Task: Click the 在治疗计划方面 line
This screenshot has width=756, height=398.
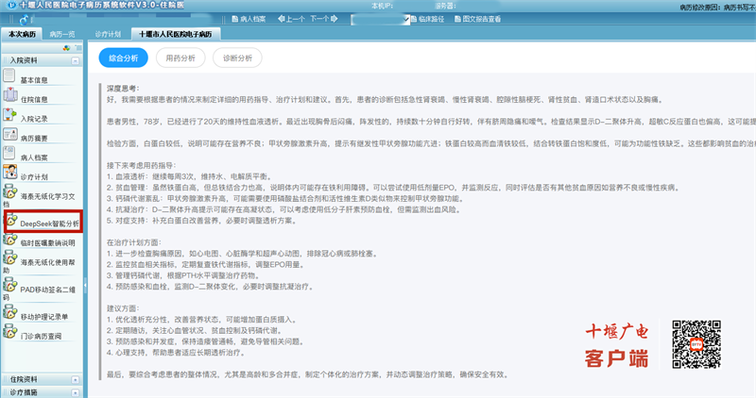Action: tap(134, 242)
